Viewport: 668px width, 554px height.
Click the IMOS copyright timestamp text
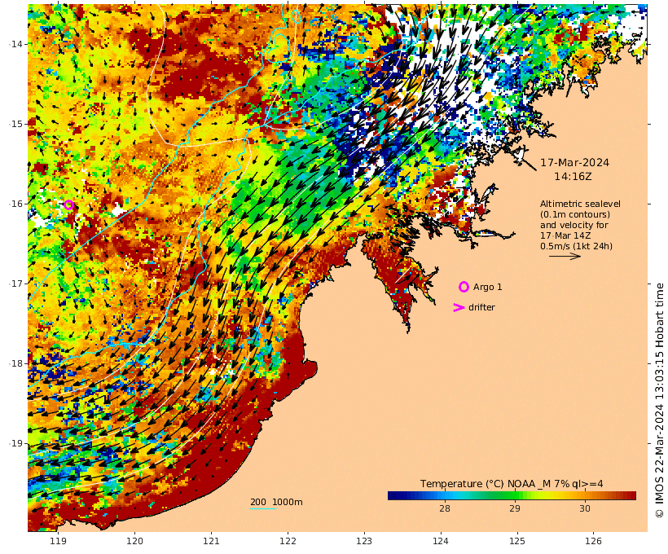(659, 401)
